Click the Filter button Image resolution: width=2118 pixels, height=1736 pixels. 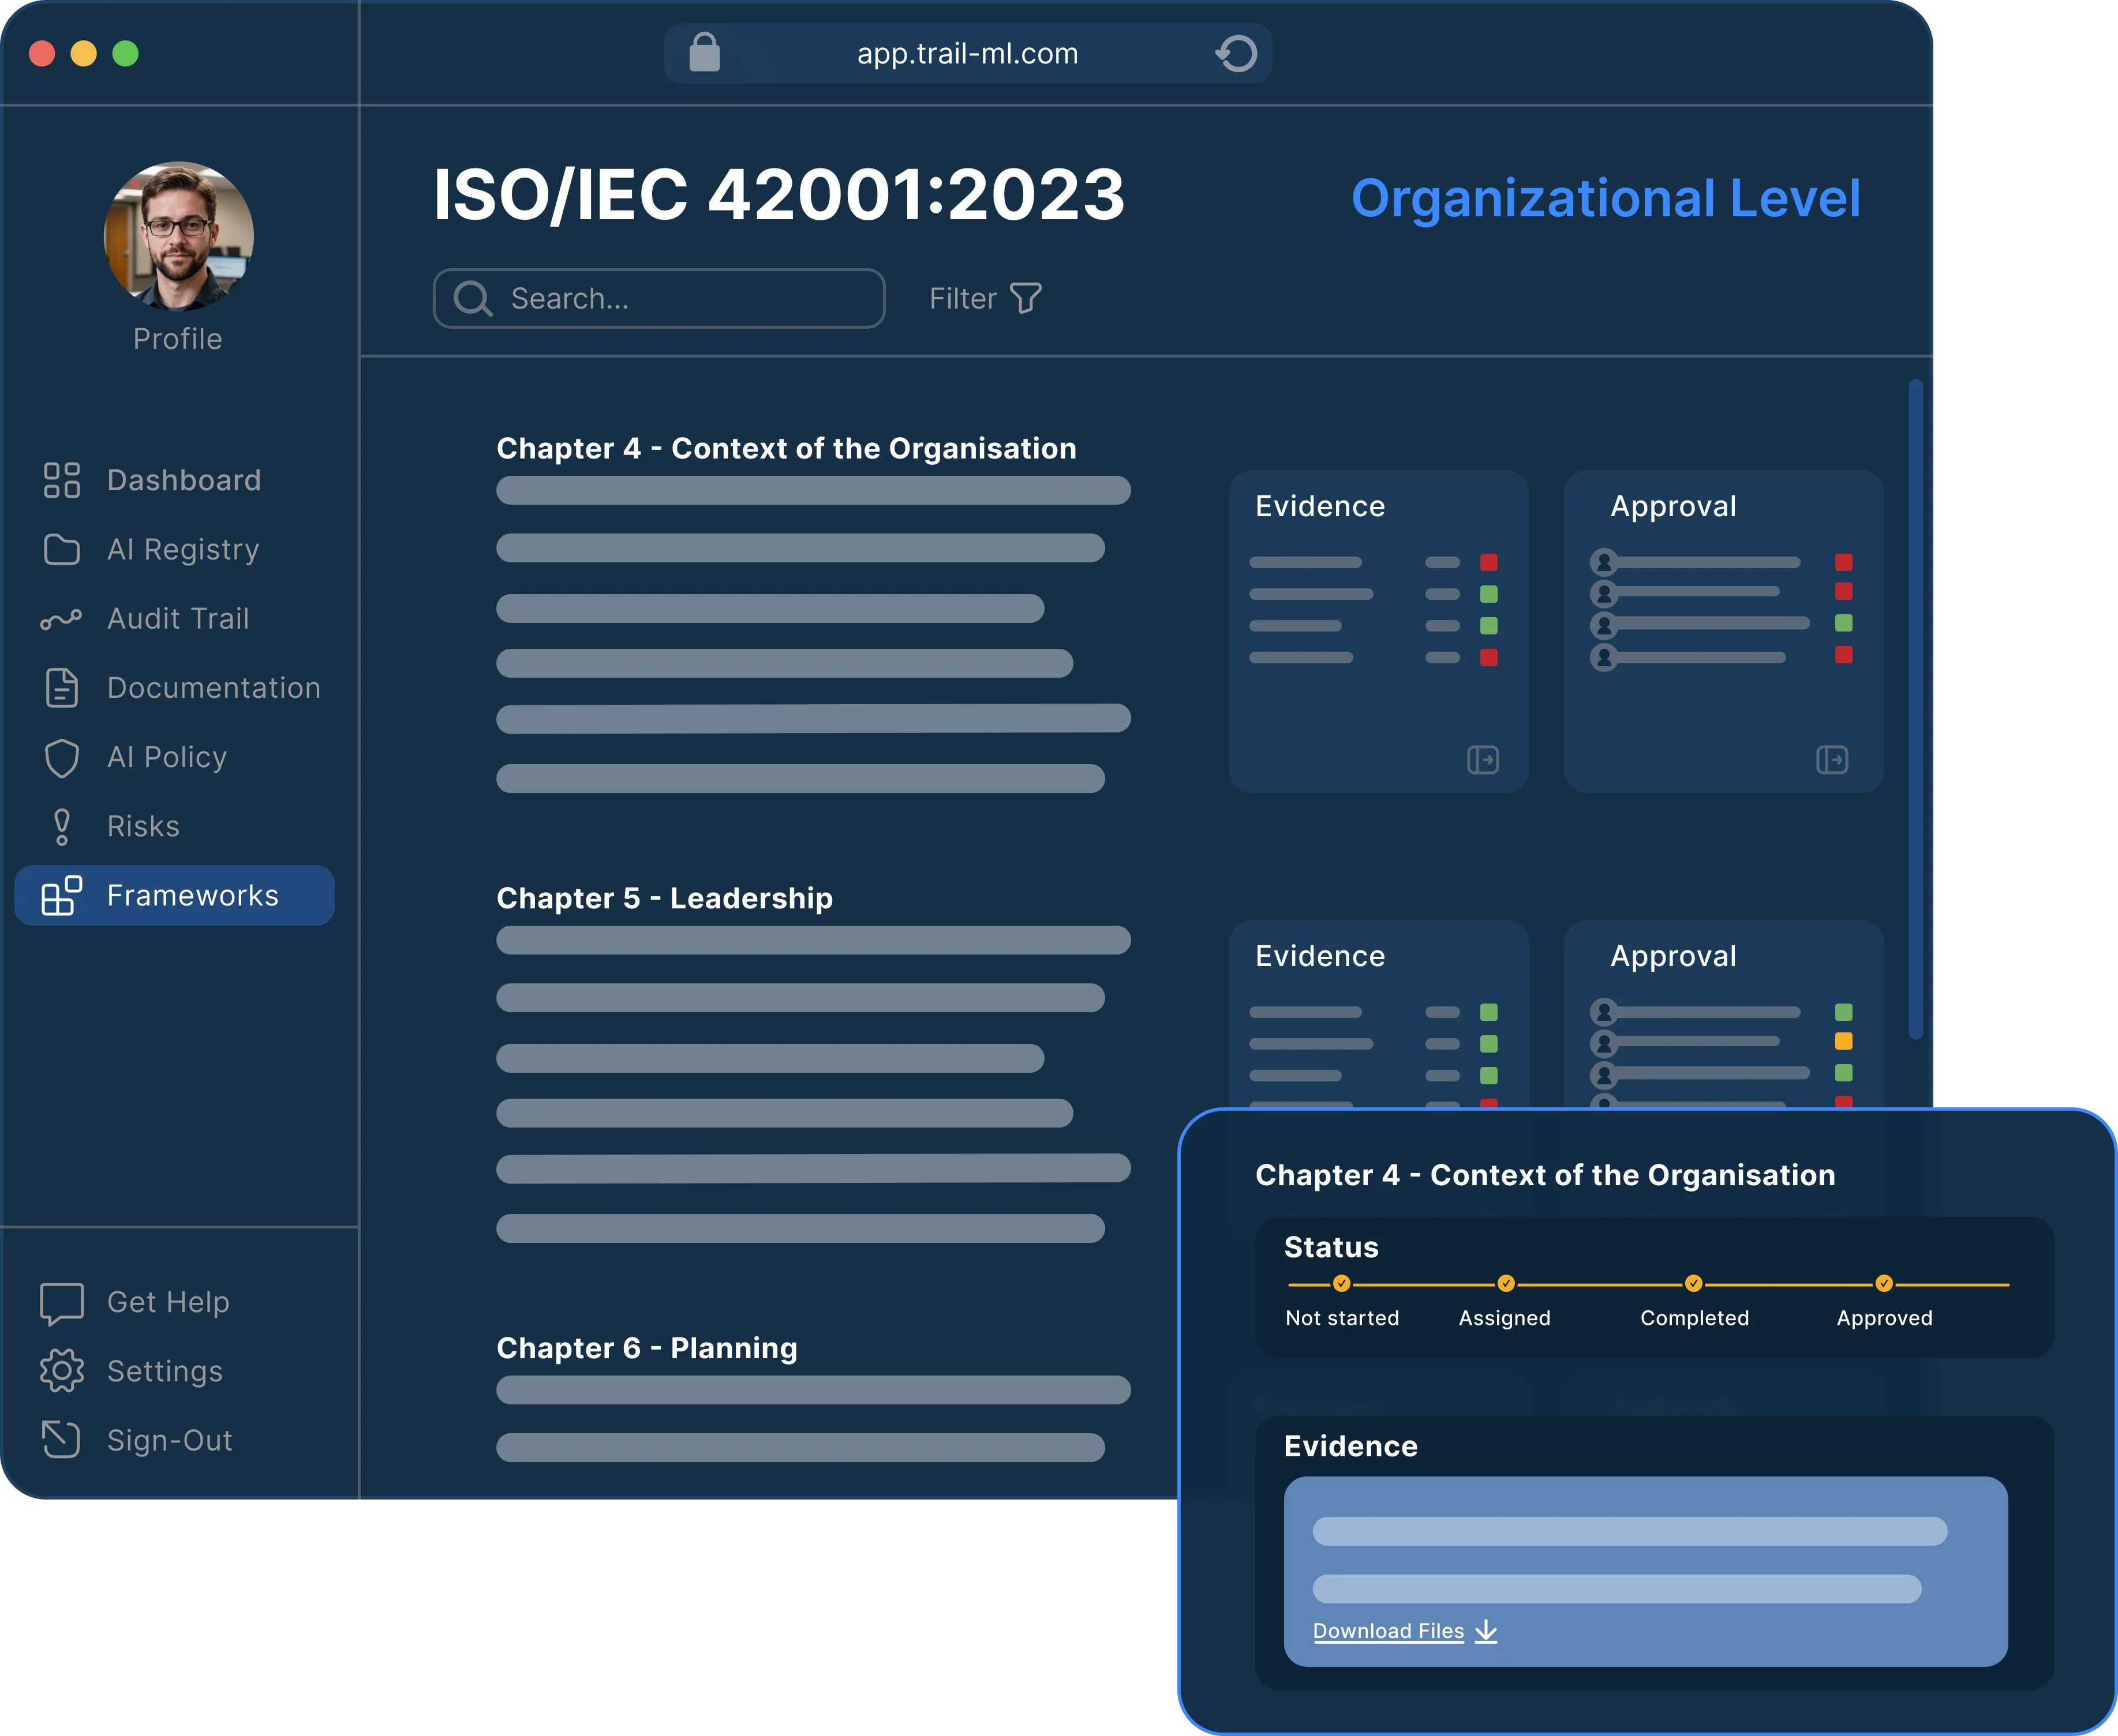point(986,298)
